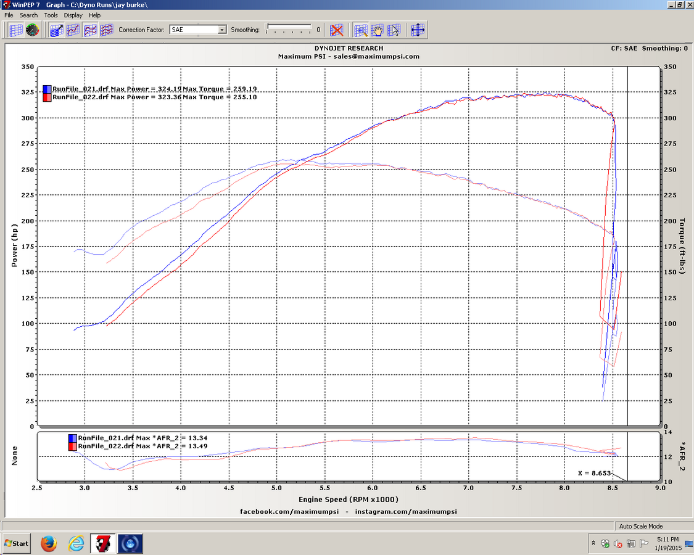Select the hand pan graph tool
Viewport: 694px width, 555px height.
coord(378,30)
